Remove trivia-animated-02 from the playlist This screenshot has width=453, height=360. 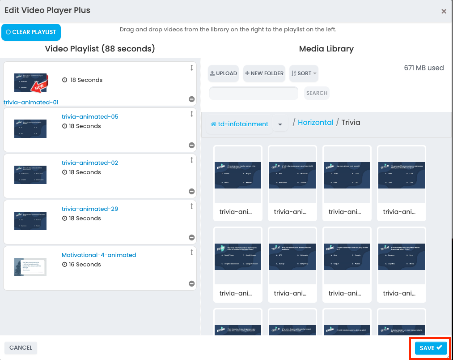(191, 191)
